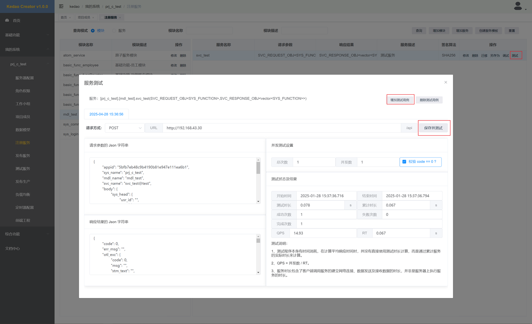This screenshot has height=324, width=532.
Task: Click 修改 link in atom_service row
Action: [x=174, y=56]
